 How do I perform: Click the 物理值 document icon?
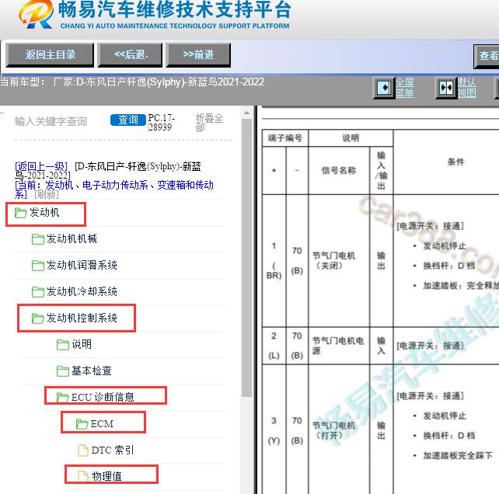coord(83,476)
